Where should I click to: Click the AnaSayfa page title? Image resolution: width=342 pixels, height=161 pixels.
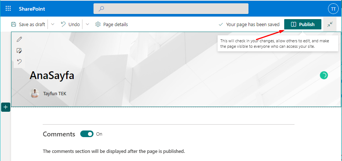click(x=52, y=75)
